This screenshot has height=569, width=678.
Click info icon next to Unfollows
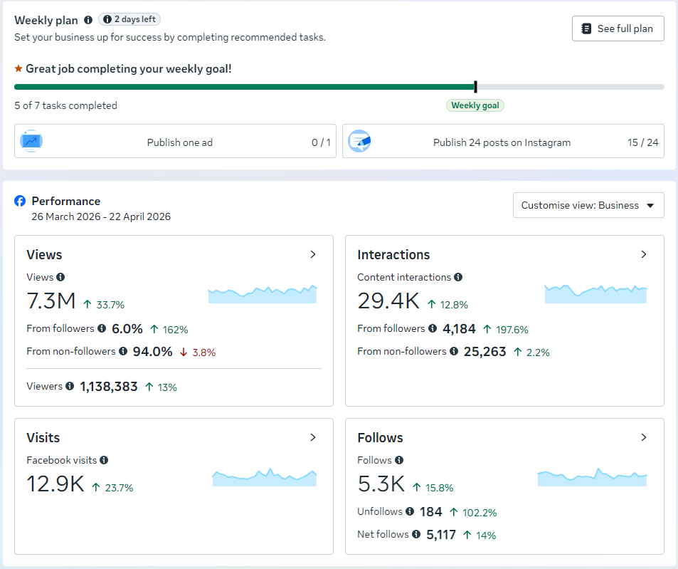pyautogui.click(x=409, y=511)
